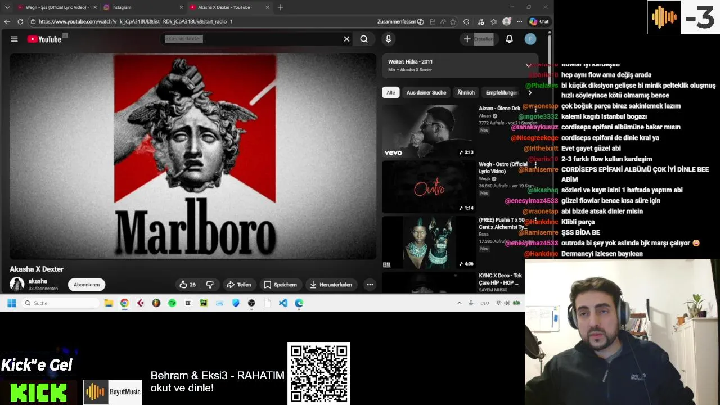
Task: Open Wegh - Outro video thumbnail
Action: pyautogui.click(x=429, y=187)
